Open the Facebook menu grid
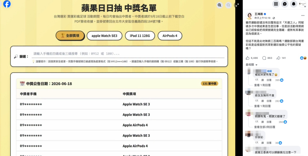The height and width of the screenshot is (156, 308). [x=276, y=4]
